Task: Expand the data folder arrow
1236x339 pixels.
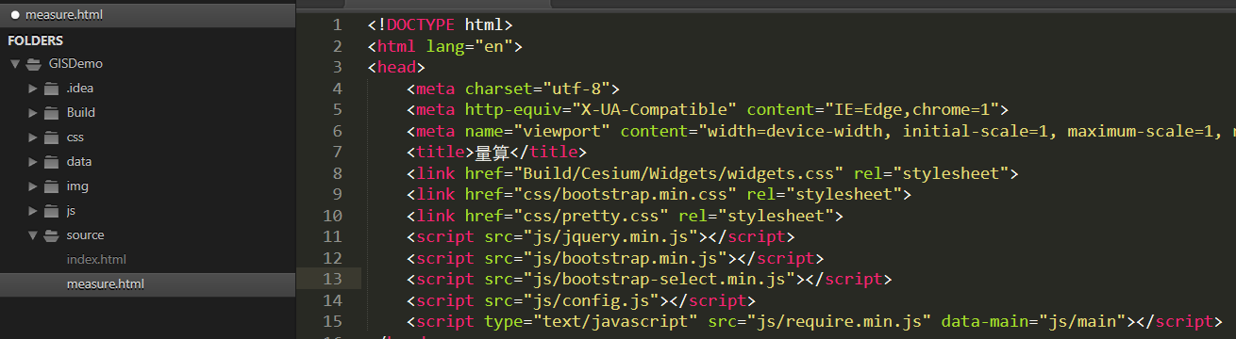Action: [x=32, y=162]
